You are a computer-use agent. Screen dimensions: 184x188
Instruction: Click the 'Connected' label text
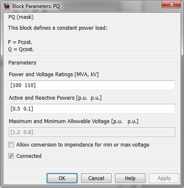pyautogui.click(x=29, y=156)
